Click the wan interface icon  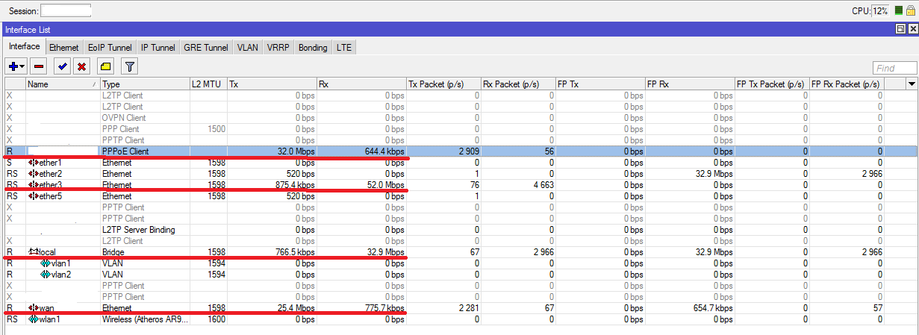[33, 308]
